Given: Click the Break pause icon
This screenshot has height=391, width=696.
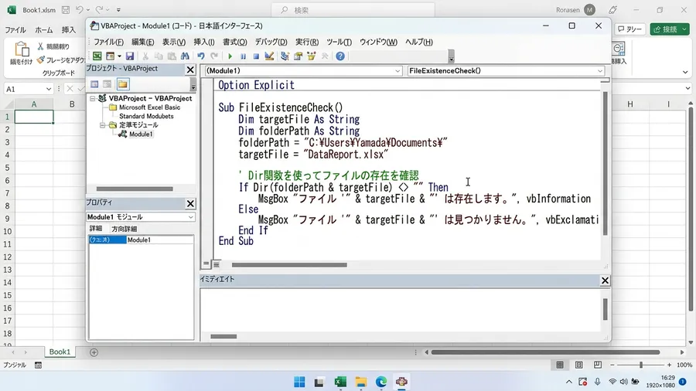Looking at the screenshot, I should click(x=244, y=56).
